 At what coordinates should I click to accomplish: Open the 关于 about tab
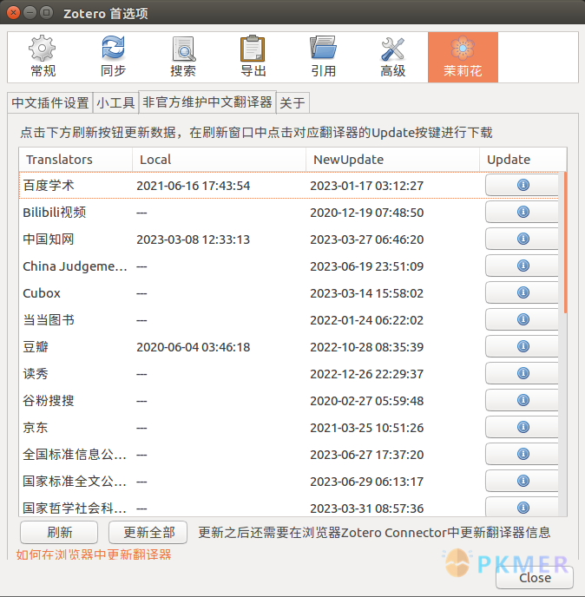click(x=292, y=102)
